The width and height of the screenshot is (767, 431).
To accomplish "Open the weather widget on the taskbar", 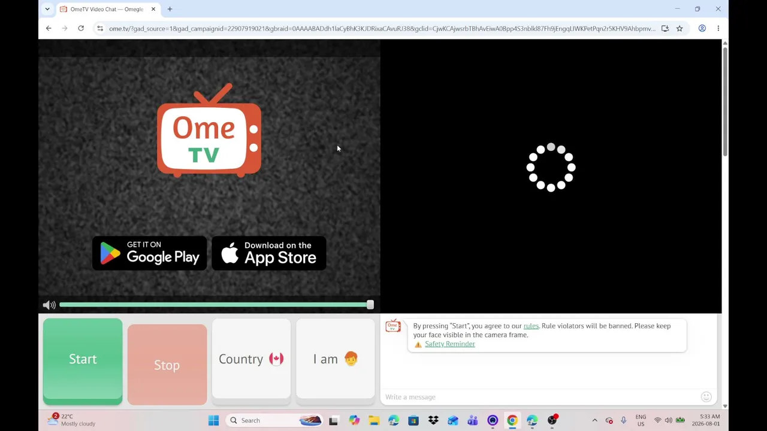I will 72,420.
